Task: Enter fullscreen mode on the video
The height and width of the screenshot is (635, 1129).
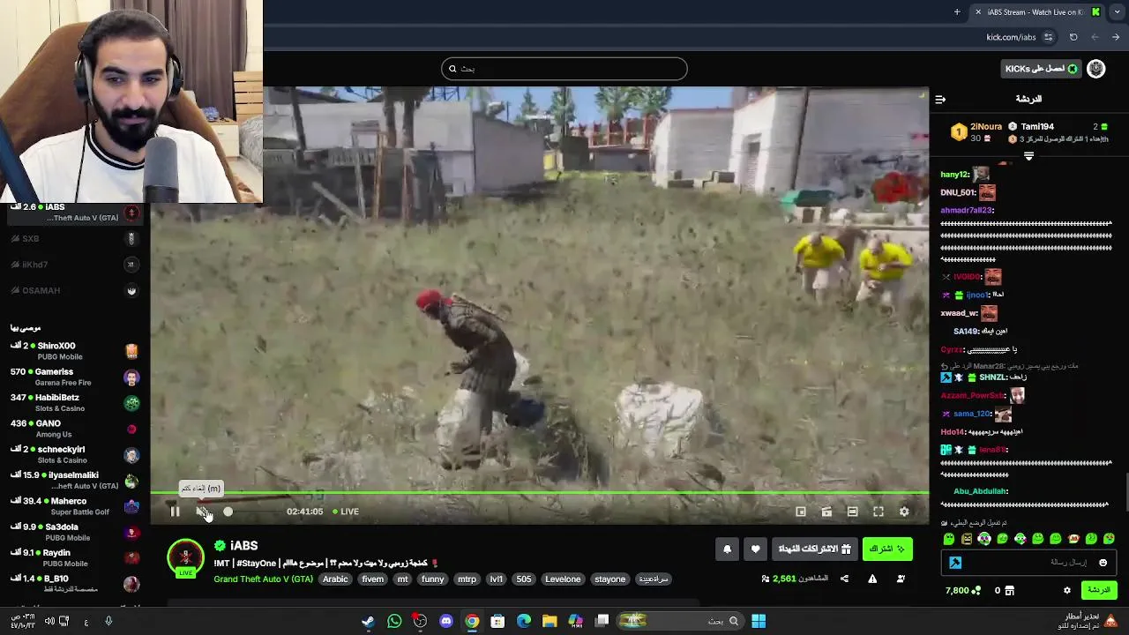Action: [x=879, y=512]
